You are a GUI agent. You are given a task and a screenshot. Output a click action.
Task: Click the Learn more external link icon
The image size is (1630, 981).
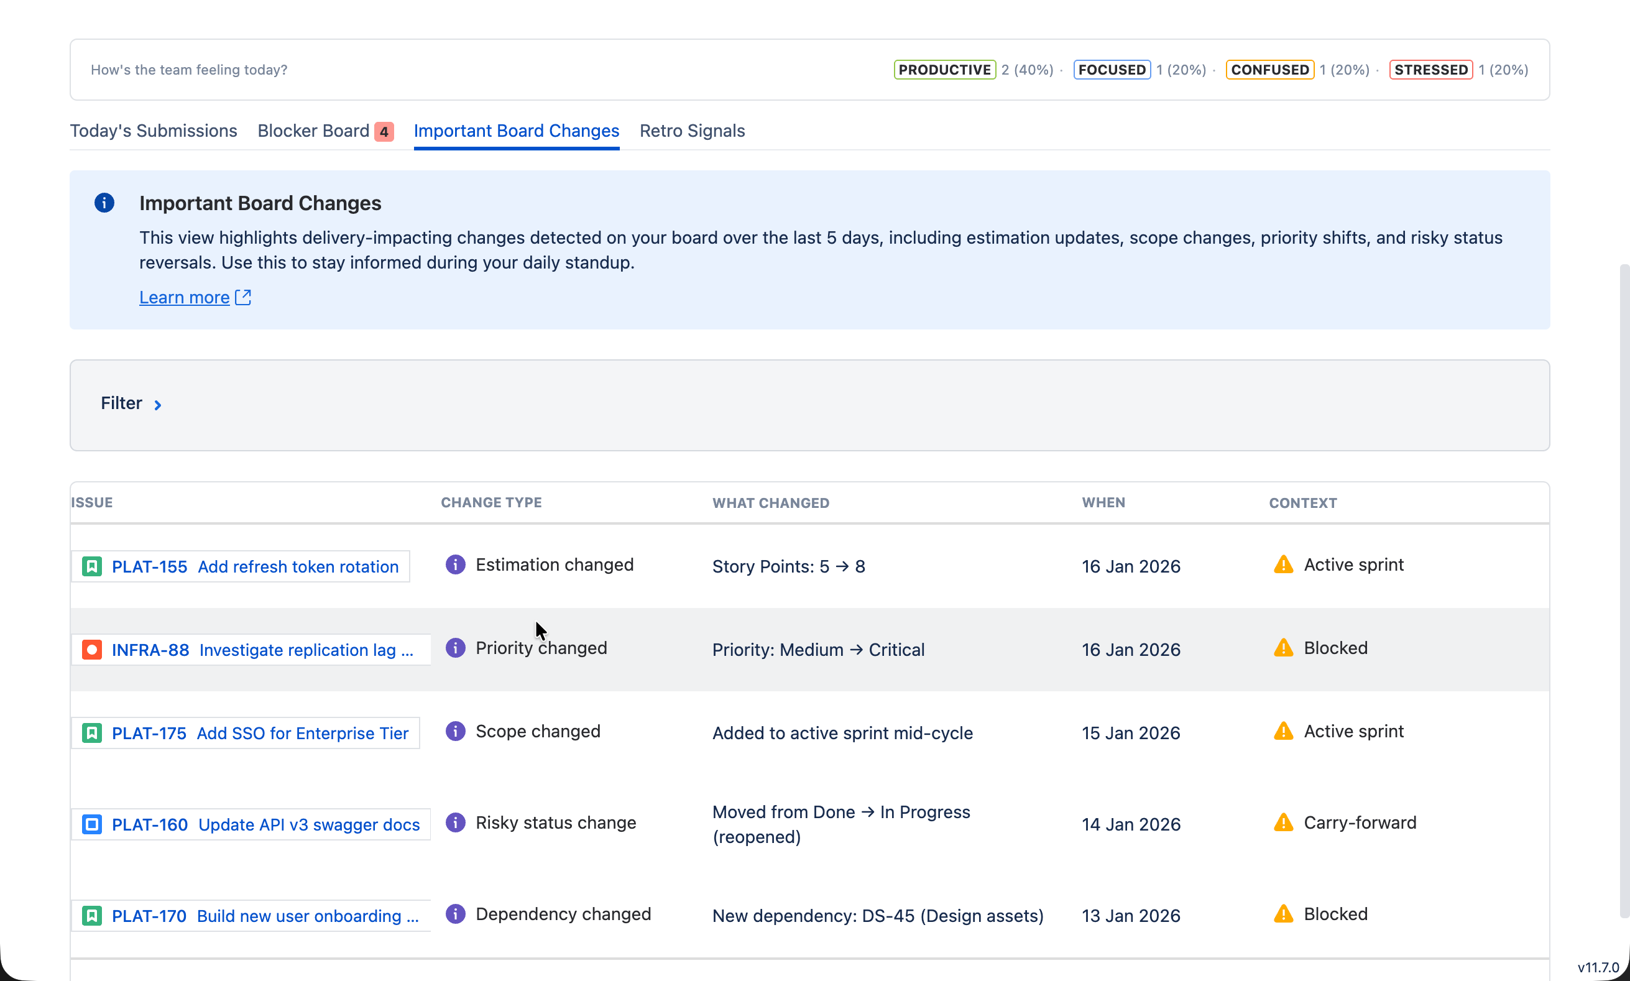point(243,298)
